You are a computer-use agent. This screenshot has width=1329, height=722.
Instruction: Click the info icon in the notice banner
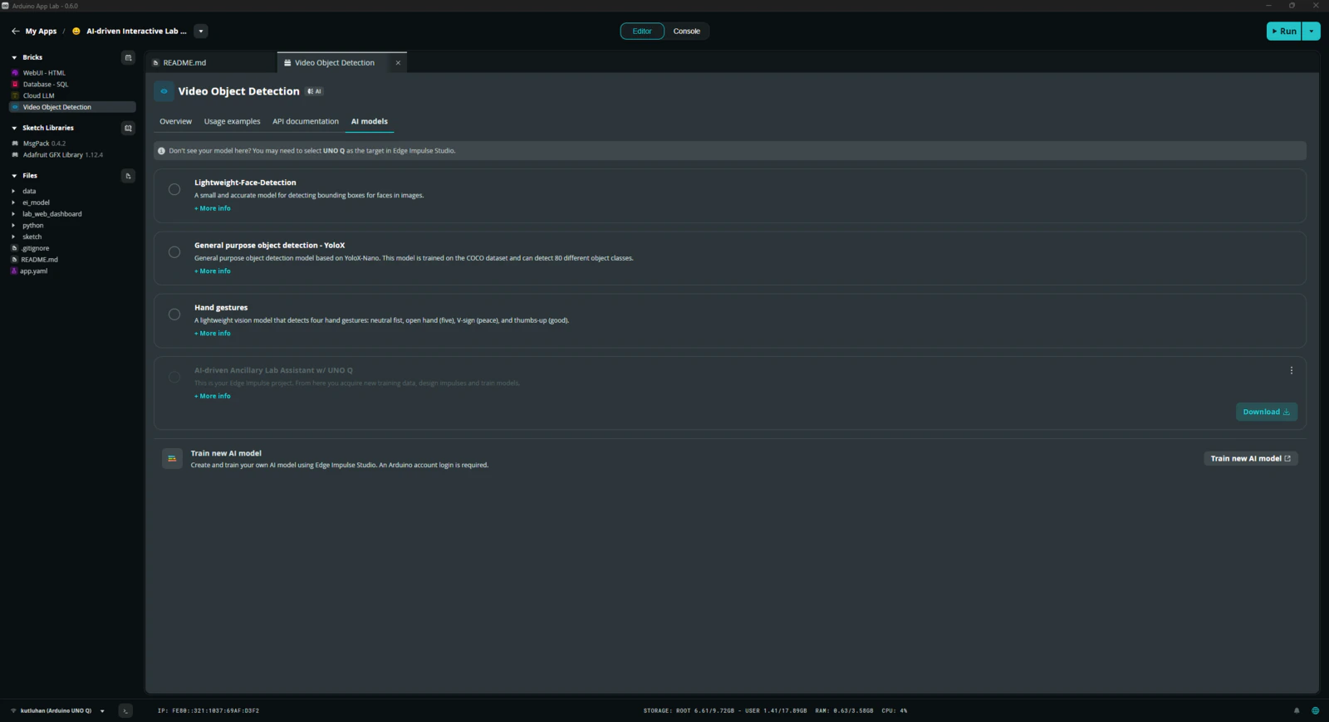tap(161, 151)
